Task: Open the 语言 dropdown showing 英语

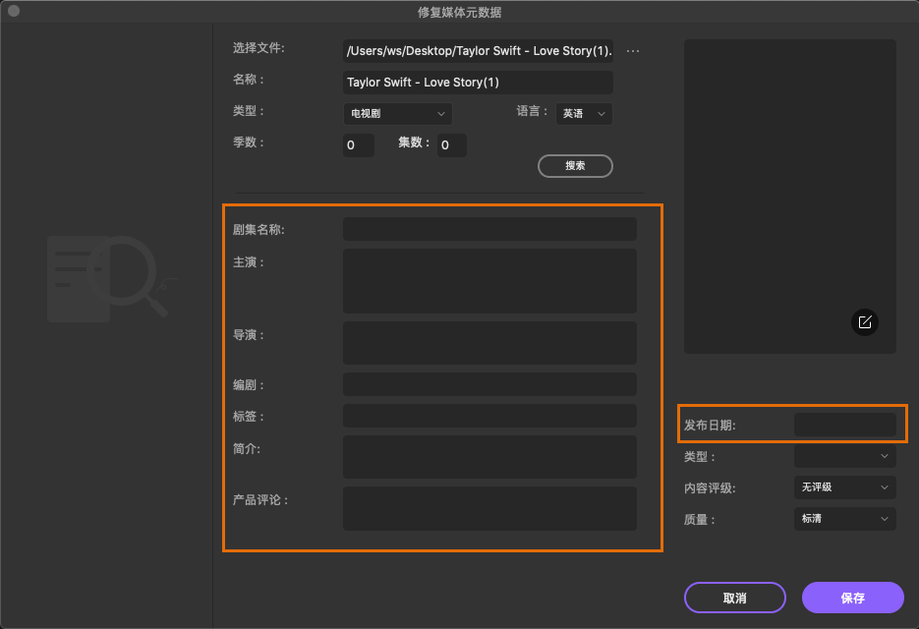Action: 584,113
